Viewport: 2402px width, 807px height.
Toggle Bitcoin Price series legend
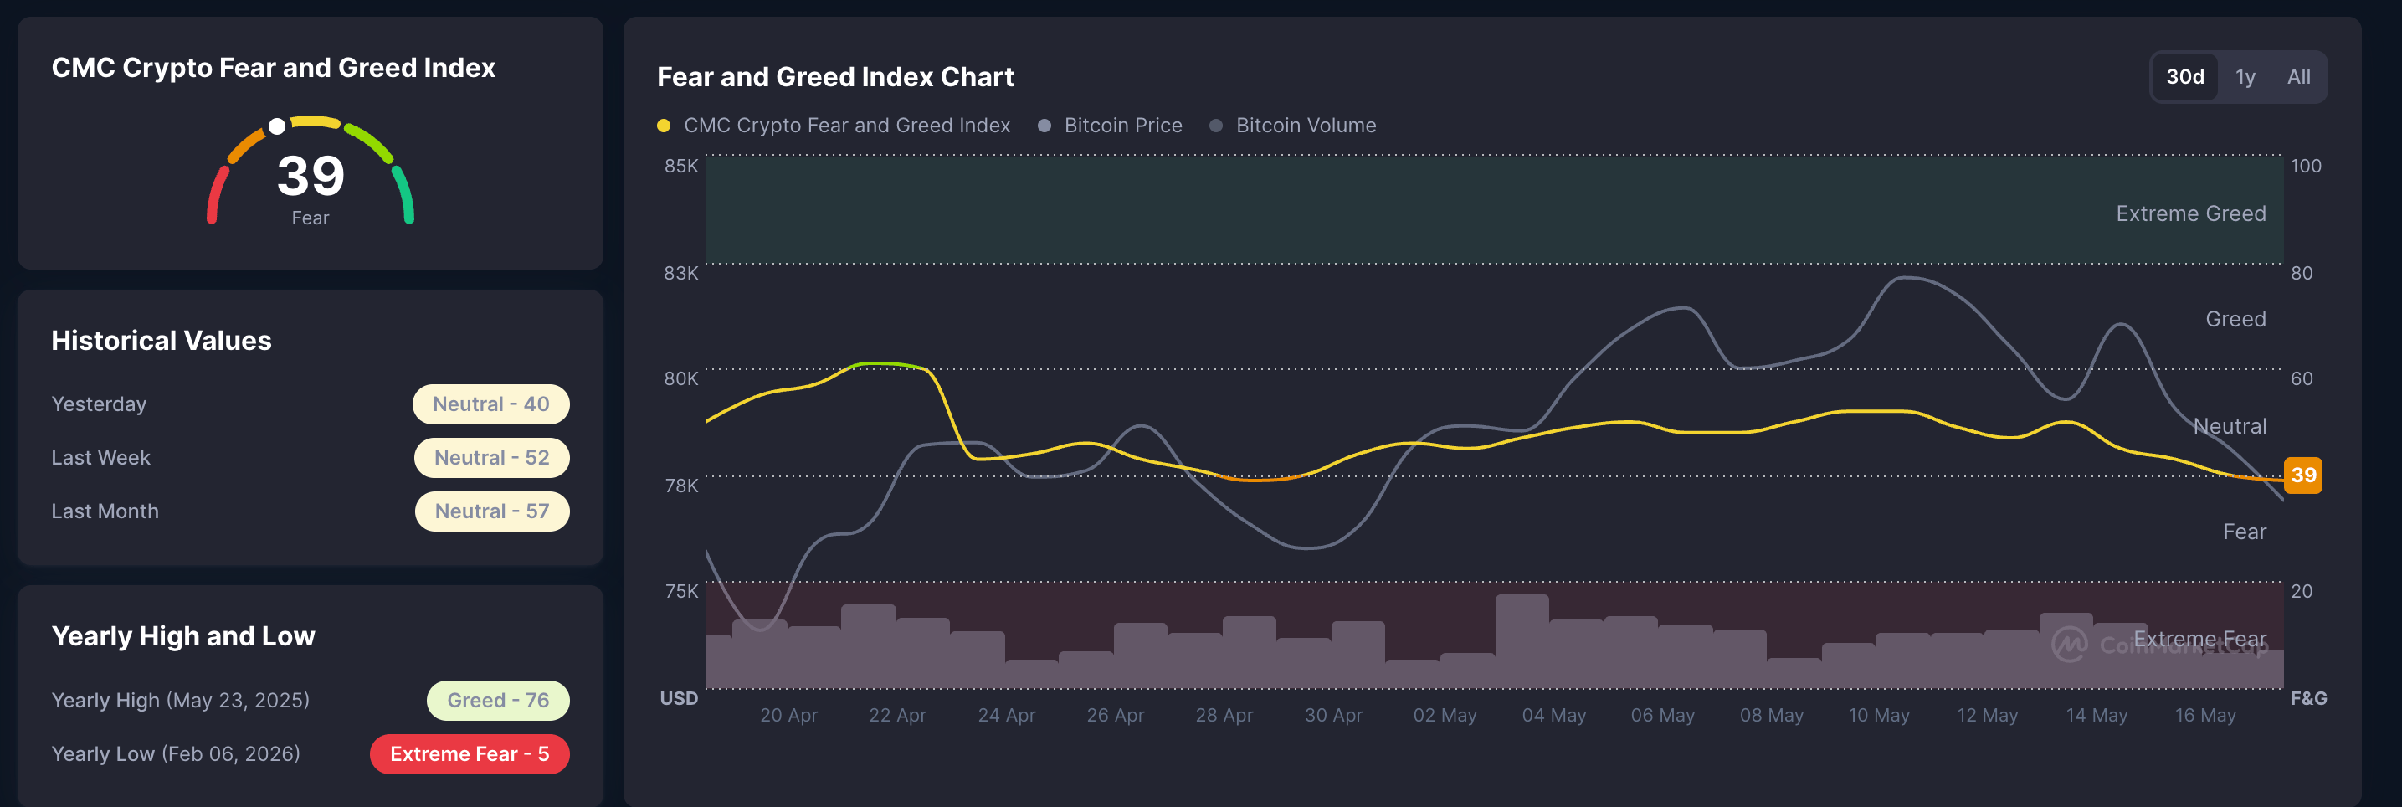(x=1111, y=125)
